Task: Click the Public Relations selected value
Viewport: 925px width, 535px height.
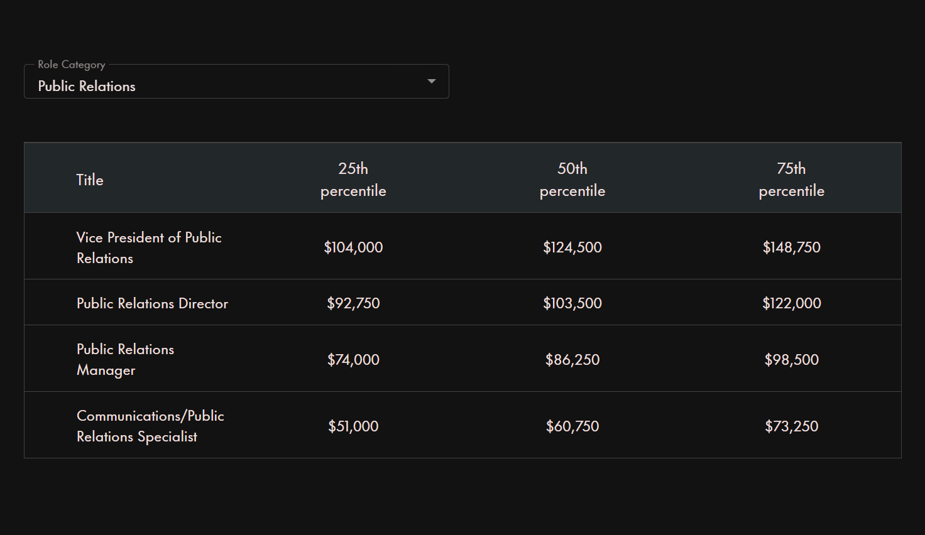Action: (x=87, y=87)
